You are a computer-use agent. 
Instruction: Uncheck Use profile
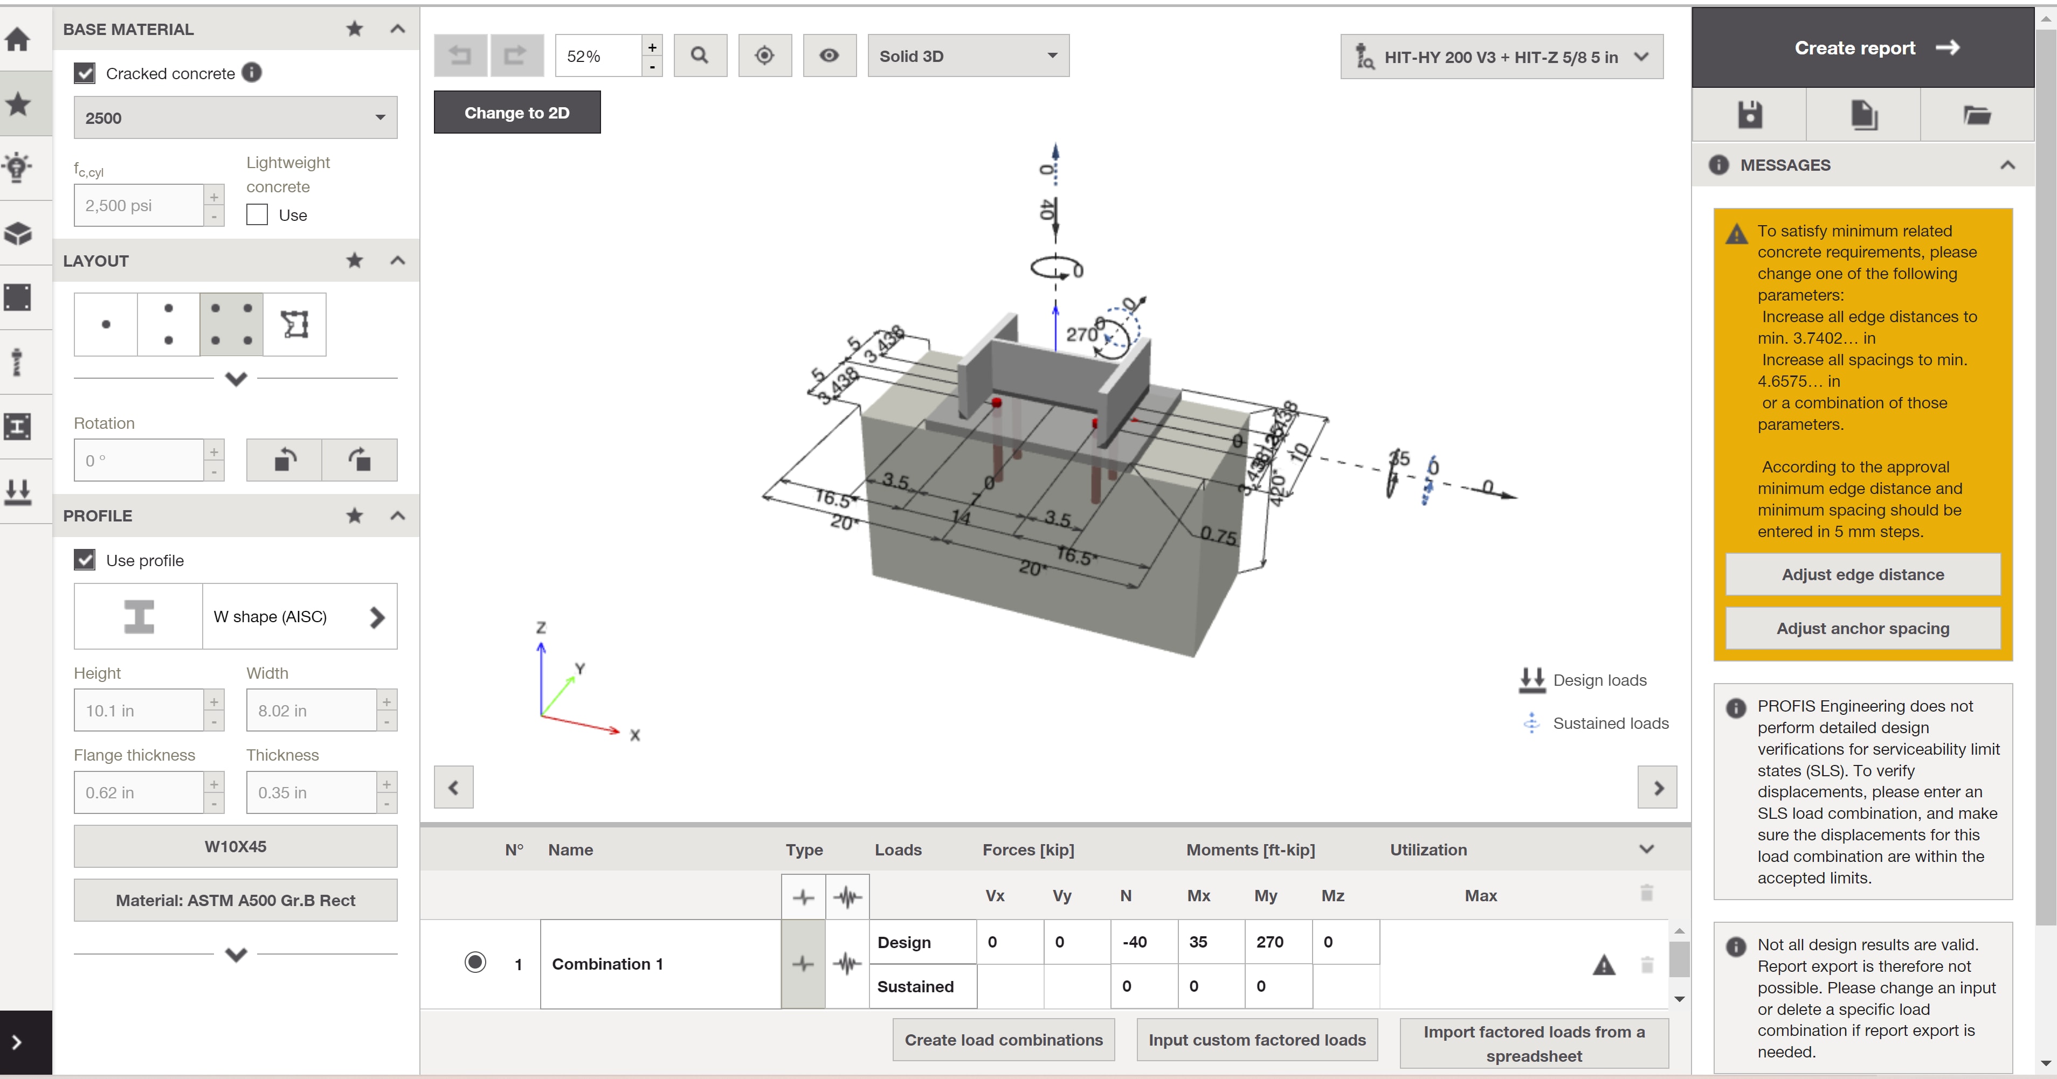[x=85, y=560]
